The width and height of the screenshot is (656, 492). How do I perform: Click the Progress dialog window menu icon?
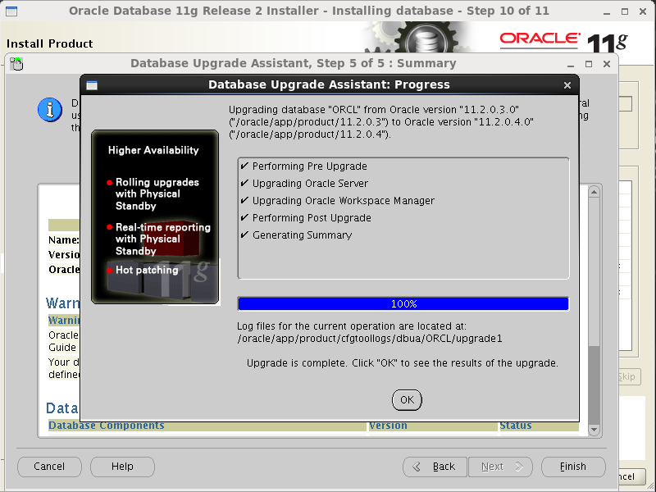tap(92, 85)
